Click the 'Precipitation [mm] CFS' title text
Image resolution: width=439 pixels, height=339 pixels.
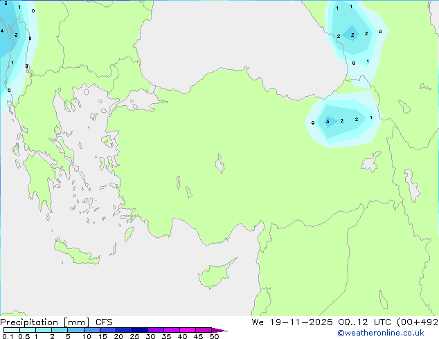click(x=56, y=322)
